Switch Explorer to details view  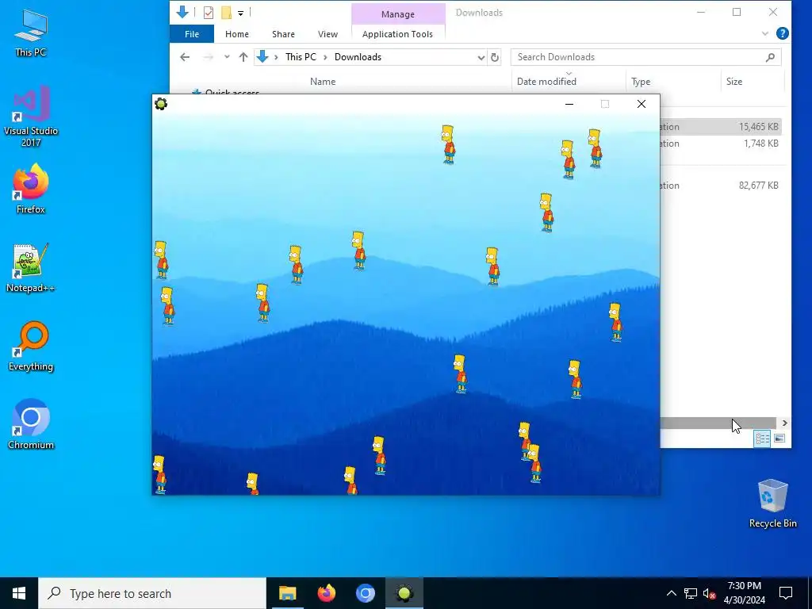762,439
